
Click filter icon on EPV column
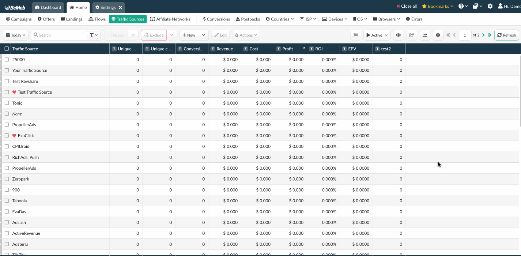point(344,49)
